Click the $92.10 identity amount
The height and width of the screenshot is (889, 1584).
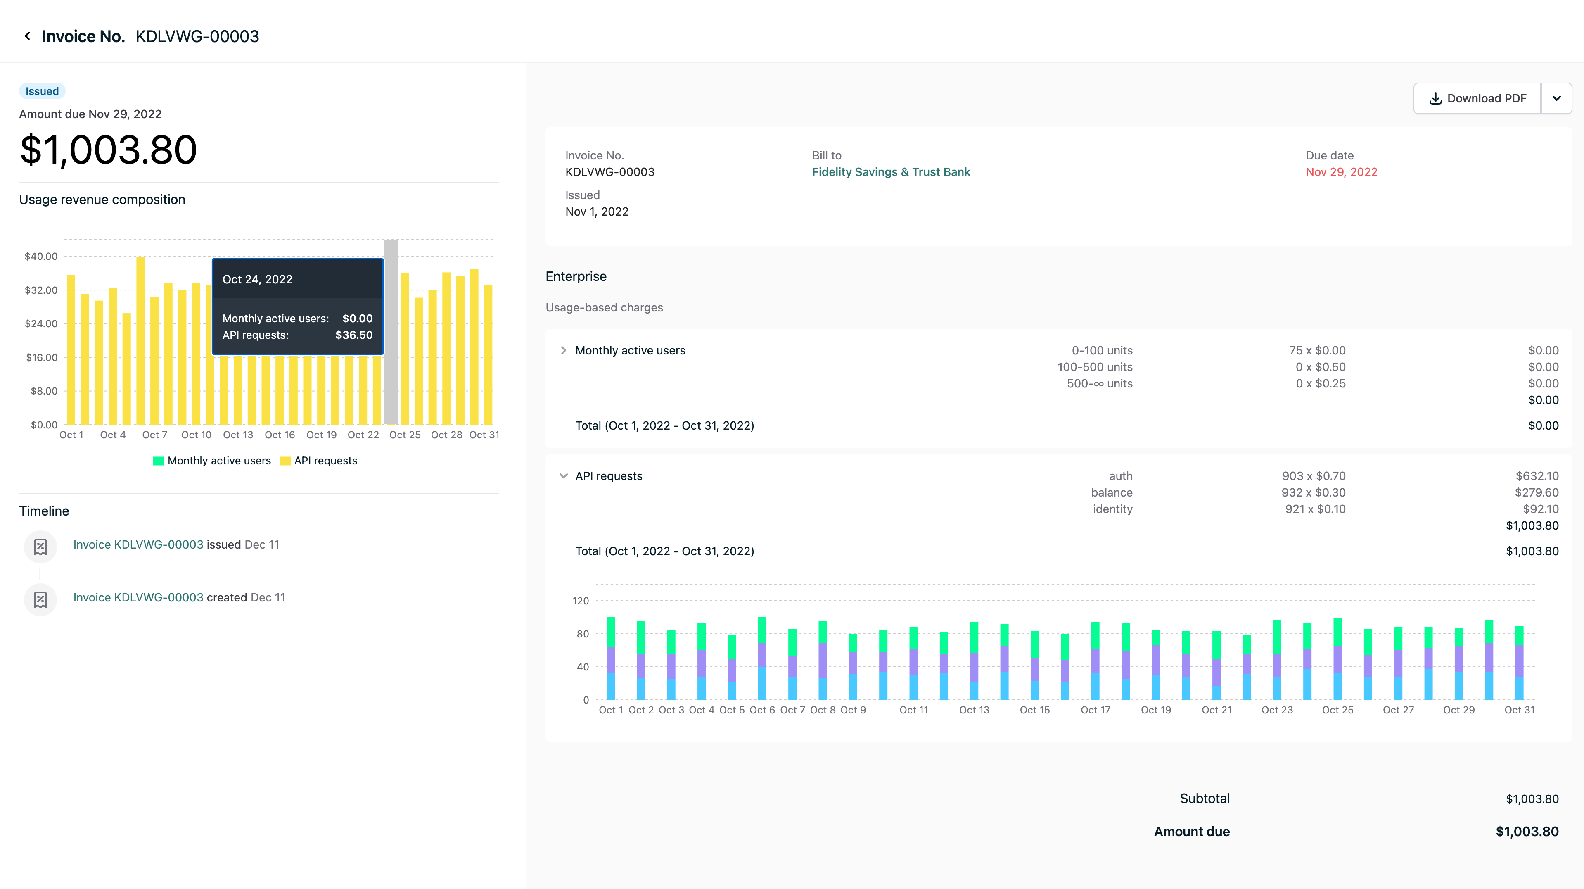(x=1540, y=509)
